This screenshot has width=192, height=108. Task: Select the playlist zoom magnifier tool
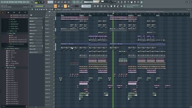coord(50,9)
